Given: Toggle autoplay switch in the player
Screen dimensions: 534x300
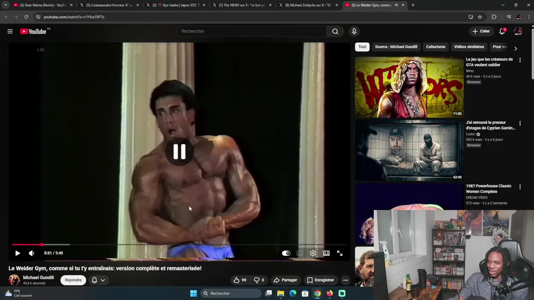Looking at the screenshot, I should coord(286,253).
